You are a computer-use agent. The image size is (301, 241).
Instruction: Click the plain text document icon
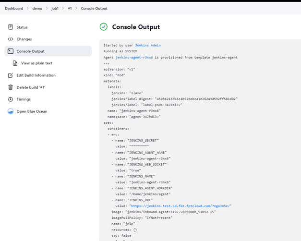15,63
